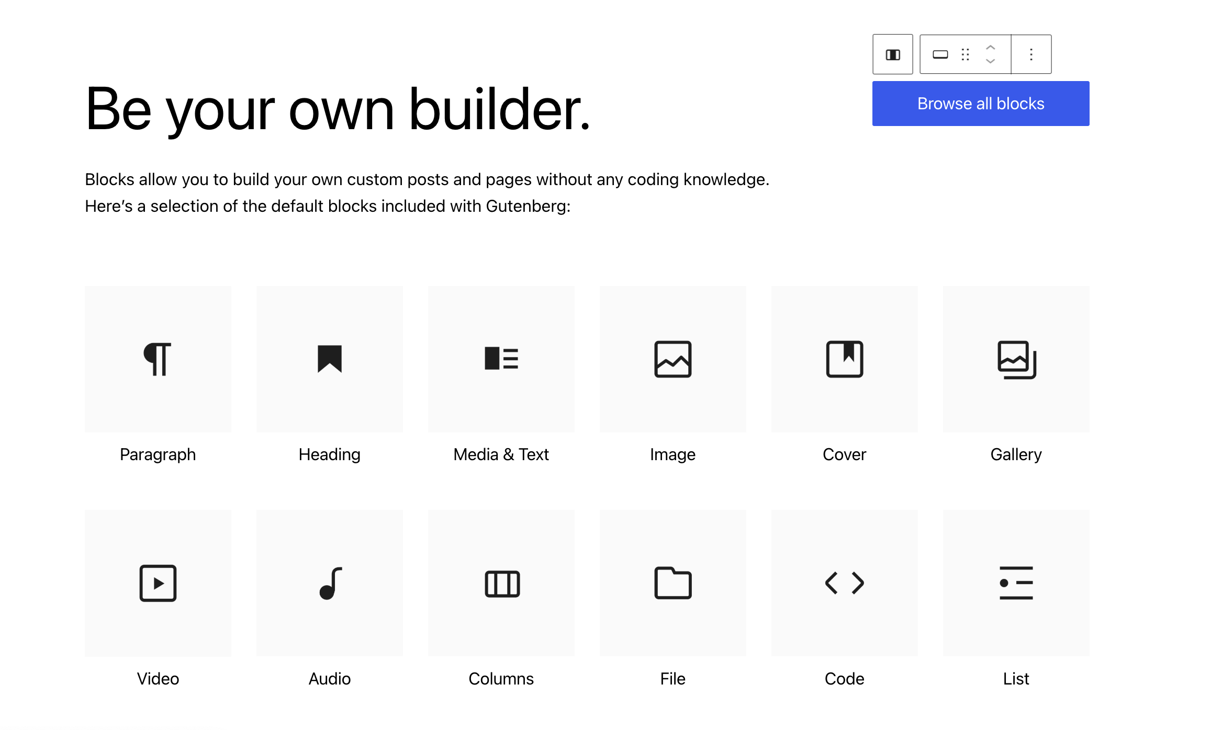
Task: Select the List block icon
Action: point(1016,583)
